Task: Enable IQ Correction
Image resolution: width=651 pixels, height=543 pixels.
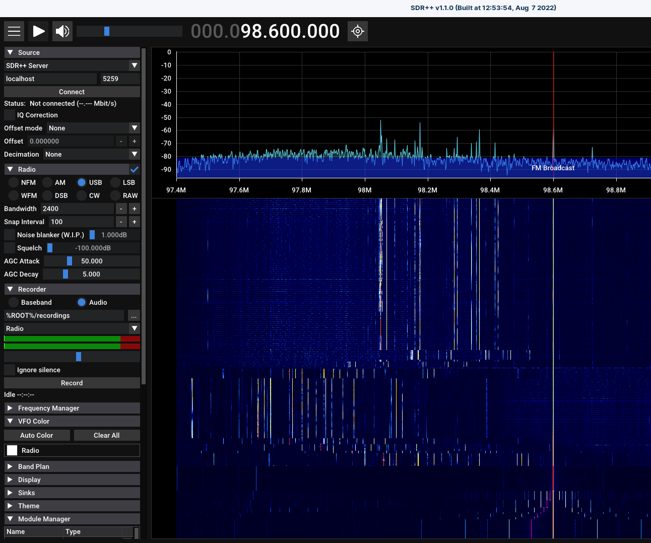Action: [x=9, y=115]
